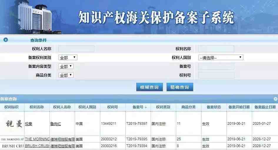Click the 精确查询 button

pyautogui.click(x=180, y=87)
